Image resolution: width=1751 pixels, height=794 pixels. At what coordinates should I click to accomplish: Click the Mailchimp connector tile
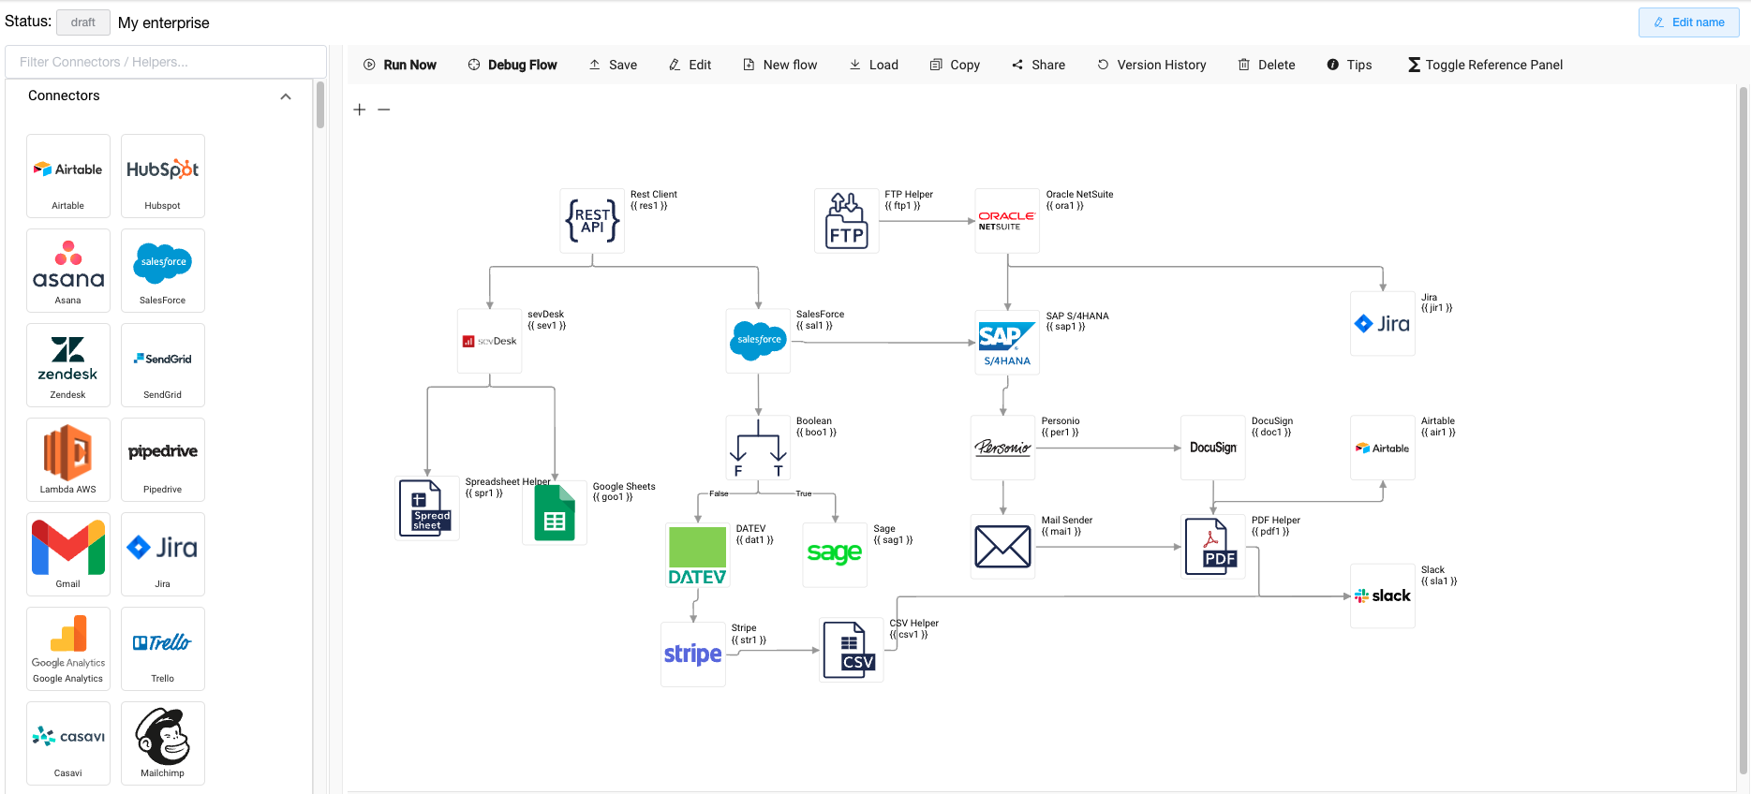[x=163, y=743]
